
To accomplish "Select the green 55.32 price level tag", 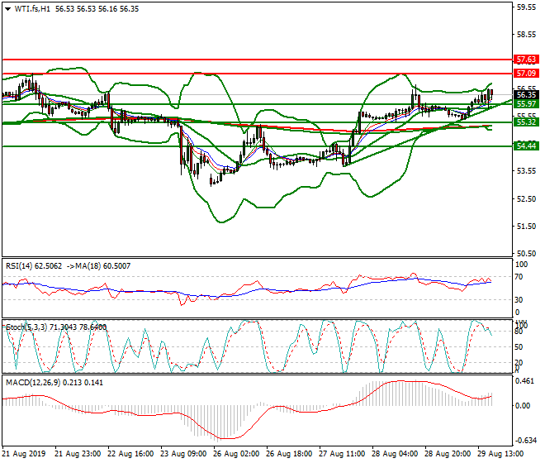I will click(526, 122).
